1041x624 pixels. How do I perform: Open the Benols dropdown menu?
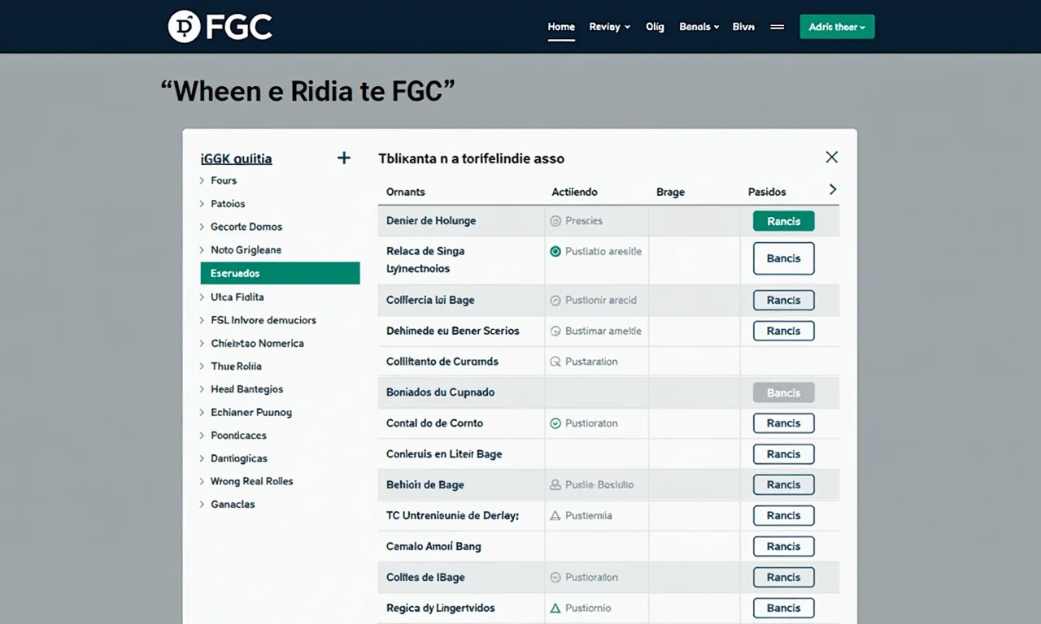pos(698,27)
